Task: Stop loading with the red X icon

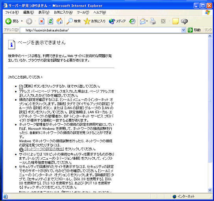Action: [x=41, y=21]
